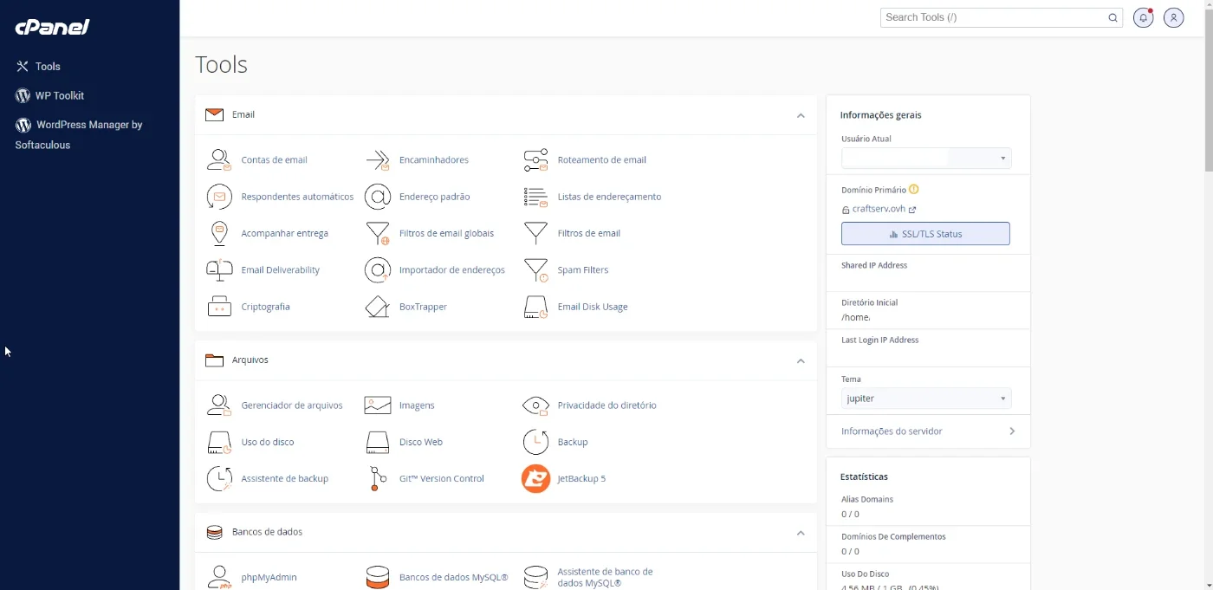Screen dimensions: 1213x590
Task: Open the user account avatar menu
Action: (1174, 17)
